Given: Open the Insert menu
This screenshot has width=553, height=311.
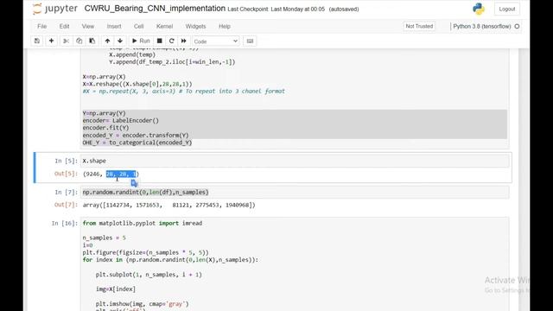Looking at the screenshot, I should [x=114, y=27].
